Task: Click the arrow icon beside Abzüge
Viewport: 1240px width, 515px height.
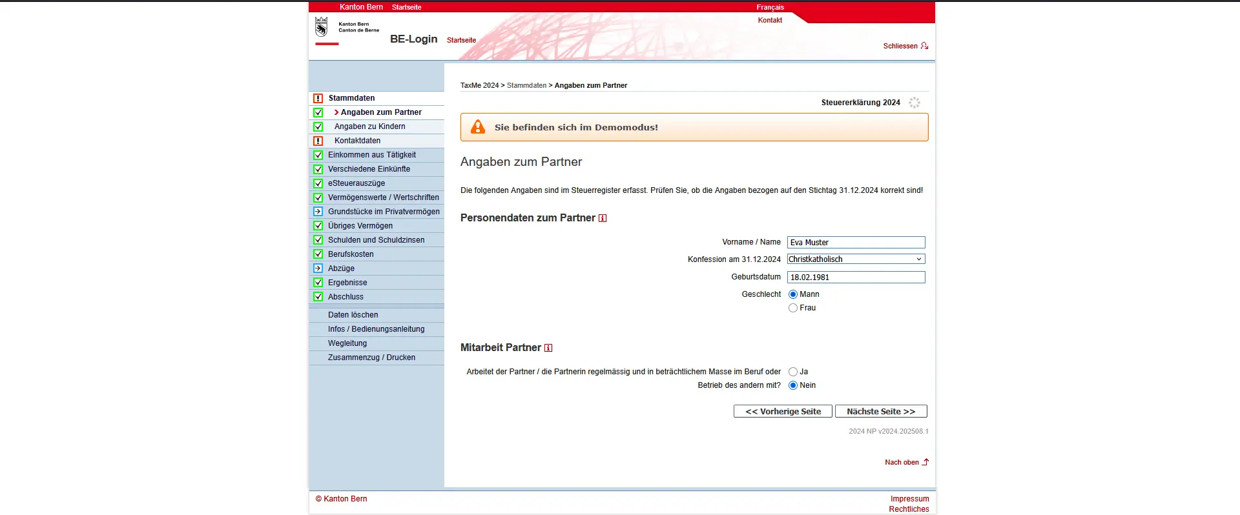Action: pos(318,268)
